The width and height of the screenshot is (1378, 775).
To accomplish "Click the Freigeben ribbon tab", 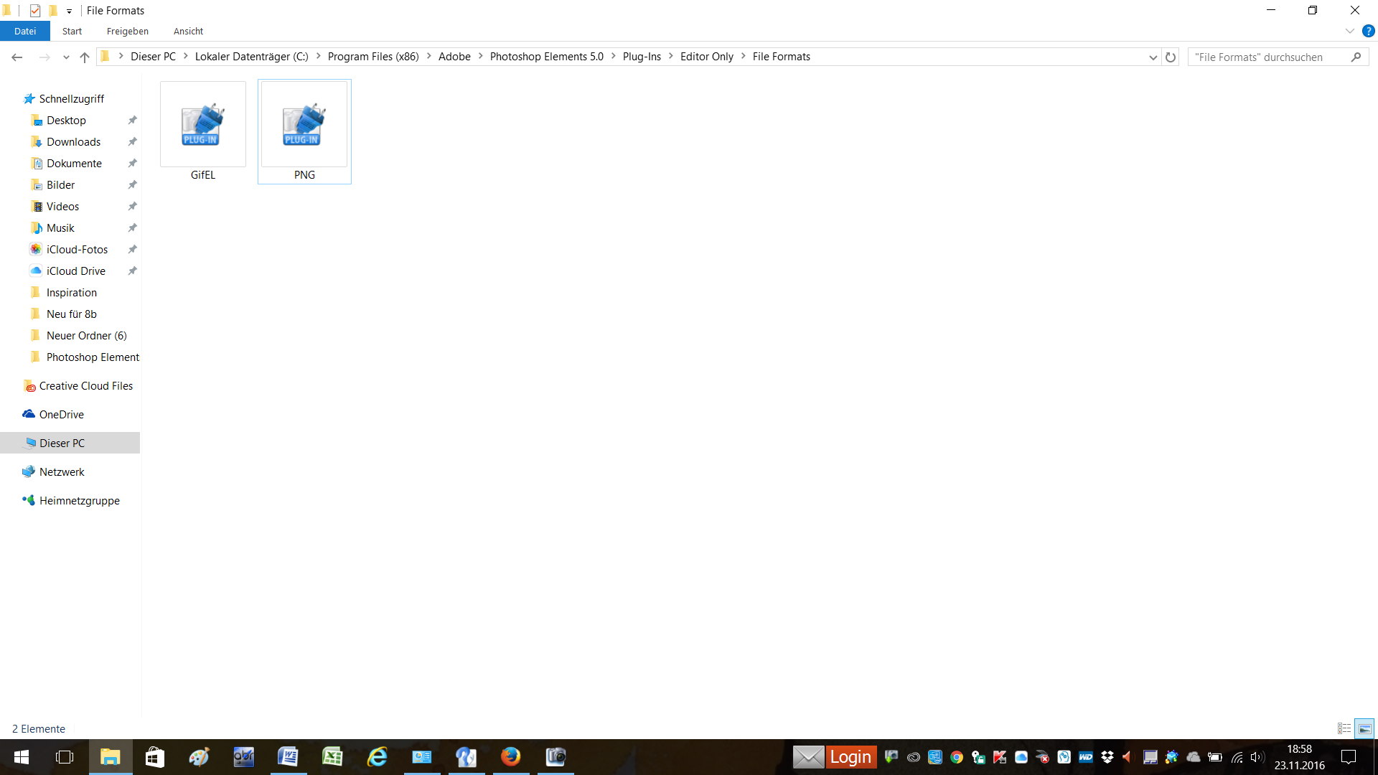I will click(127, 32).
